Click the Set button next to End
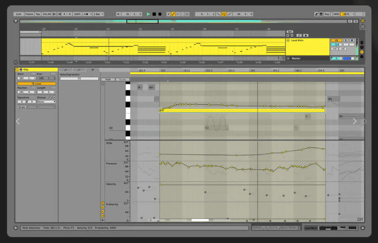Screen dimensions: 378x243 coord(53,74)
